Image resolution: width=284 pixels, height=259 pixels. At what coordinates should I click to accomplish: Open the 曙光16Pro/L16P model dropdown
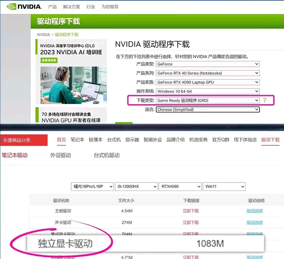click(x=92, y=187)
